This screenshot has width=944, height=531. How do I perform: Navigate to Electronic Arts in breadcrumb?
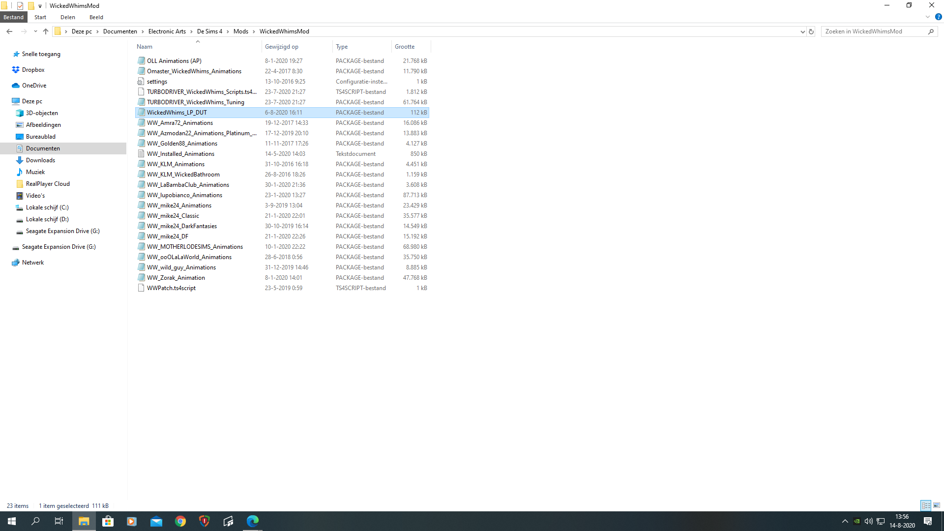click(x=167, y=31)
